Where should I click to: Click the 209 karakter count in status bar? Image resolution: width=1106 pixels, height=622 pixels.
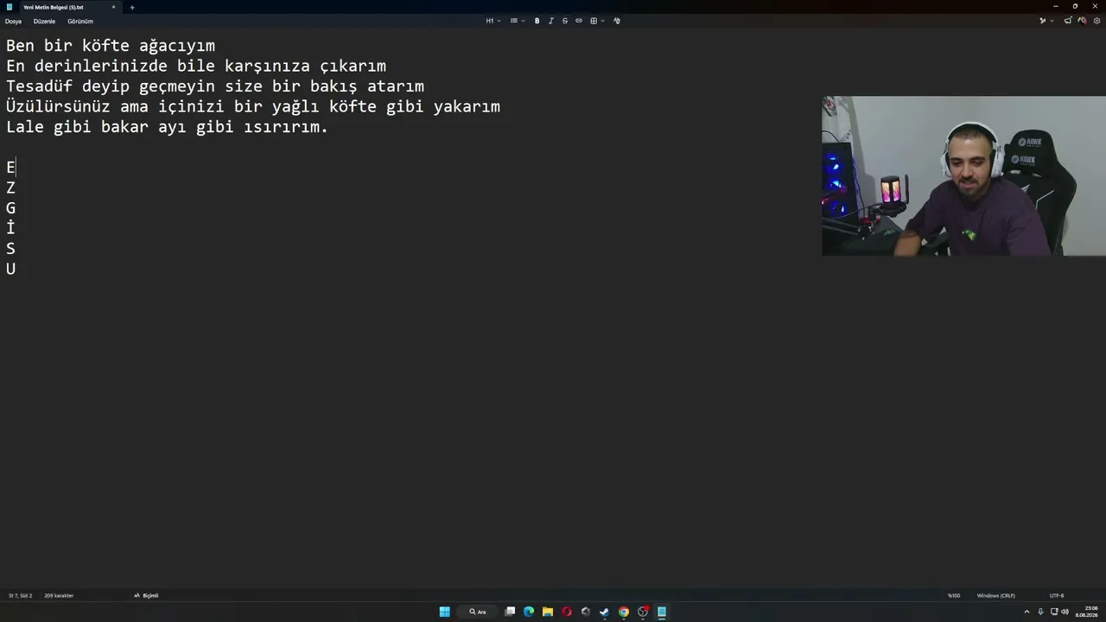59,595
